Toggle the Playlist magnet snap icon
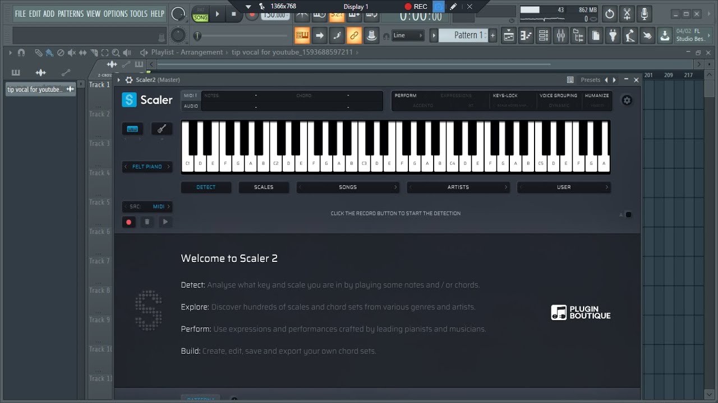 (21, 53)
